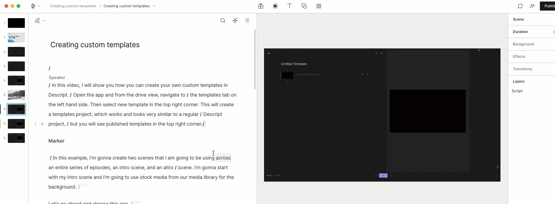Open the Descript main menu icon
This screenshot has width=555, height=204.
point(33,6)
